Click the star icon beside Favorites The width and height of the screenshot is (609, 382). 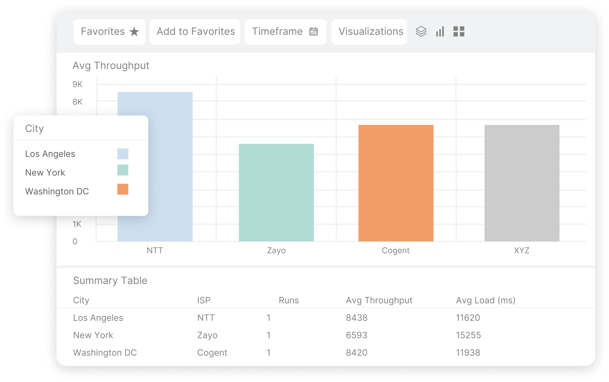pos(134,32)
